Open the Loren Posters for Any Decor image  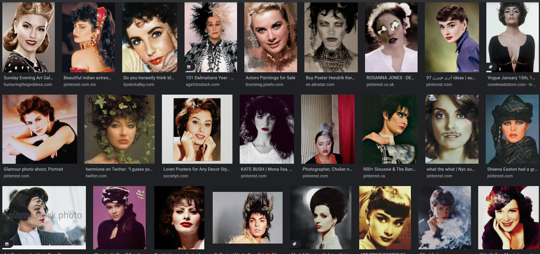(x=197, y=129)
